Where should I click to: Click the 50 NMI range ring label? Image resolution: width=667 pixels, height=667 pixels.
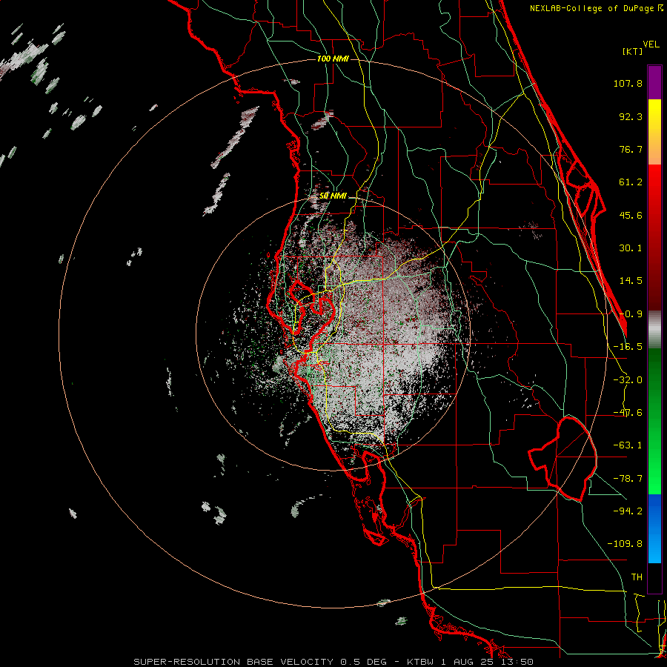click(333, 196)
